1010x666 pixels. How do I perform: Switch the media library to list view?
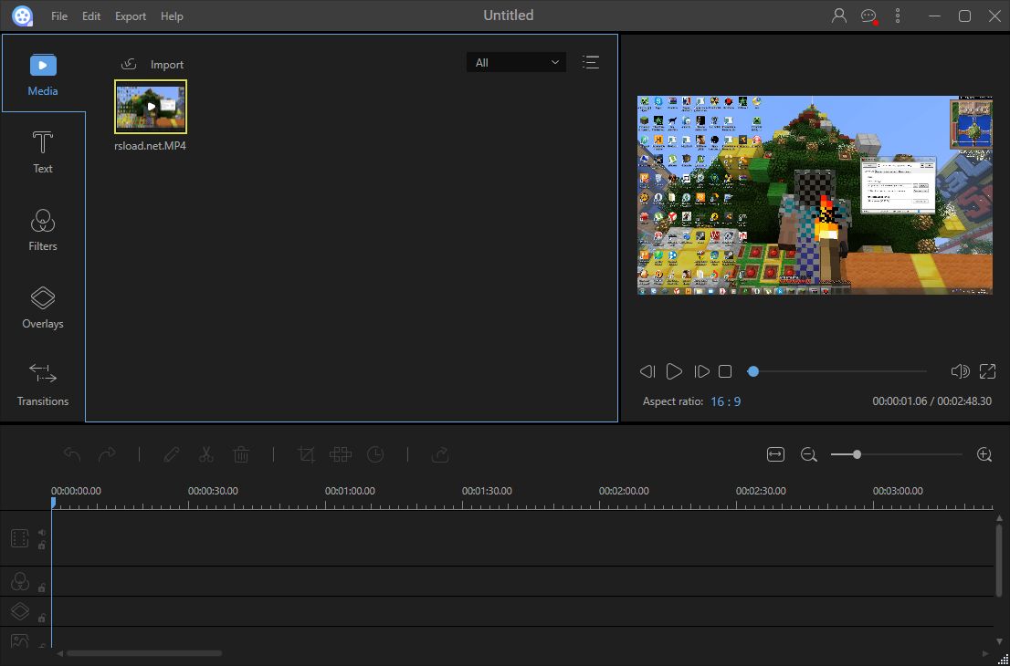(591, 61)
